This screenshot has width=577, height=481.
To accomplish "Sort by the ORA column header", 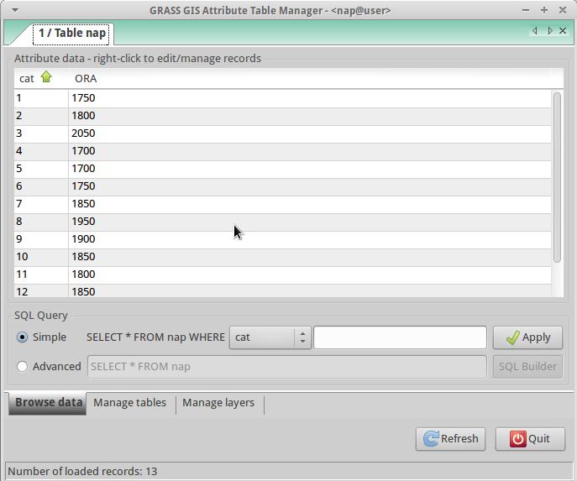I will pyautogui.click(x=86, y=78).
